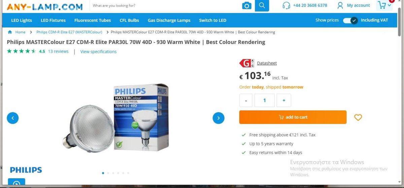The image size is (404, 188).
Task: Toggle the Including VAT price switch
Action: pyautogui.click(x=350, y=20)
